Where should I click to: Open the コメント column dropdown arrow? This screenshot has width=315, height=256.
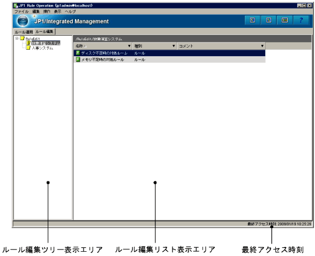pyautogui.click(x=262, y=46)
